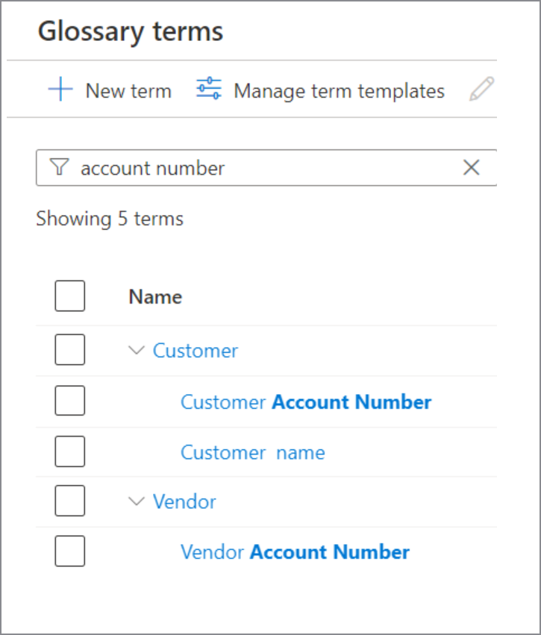Image resolution: width=541 pixels, height=635 pixels.
Task: Click the filter funnel icon
Action: (x=59, y=168)
